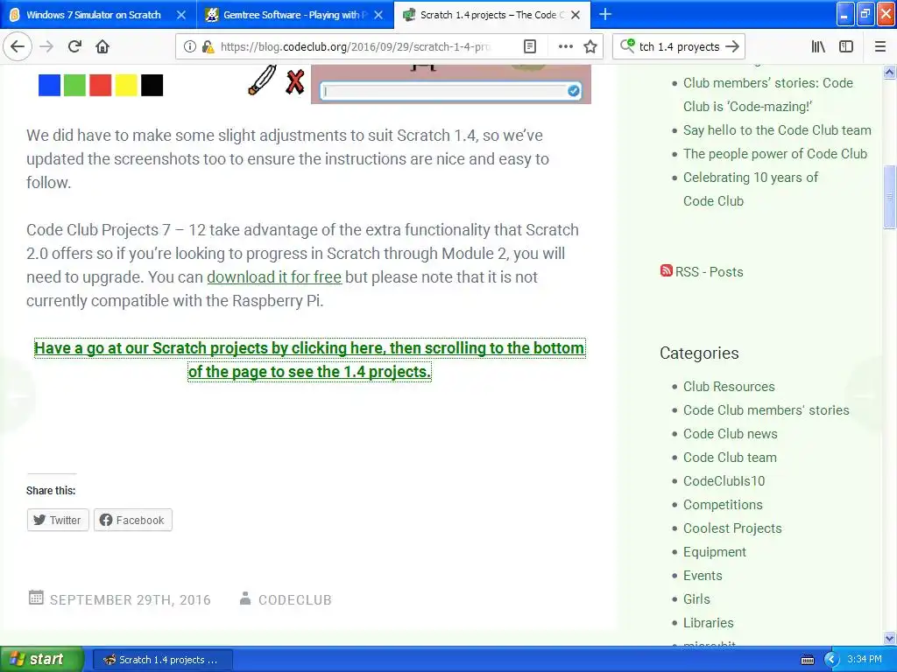Open 'Say hello to the Code Club team'
Screen dimensions: 897x672
point(777,130)
